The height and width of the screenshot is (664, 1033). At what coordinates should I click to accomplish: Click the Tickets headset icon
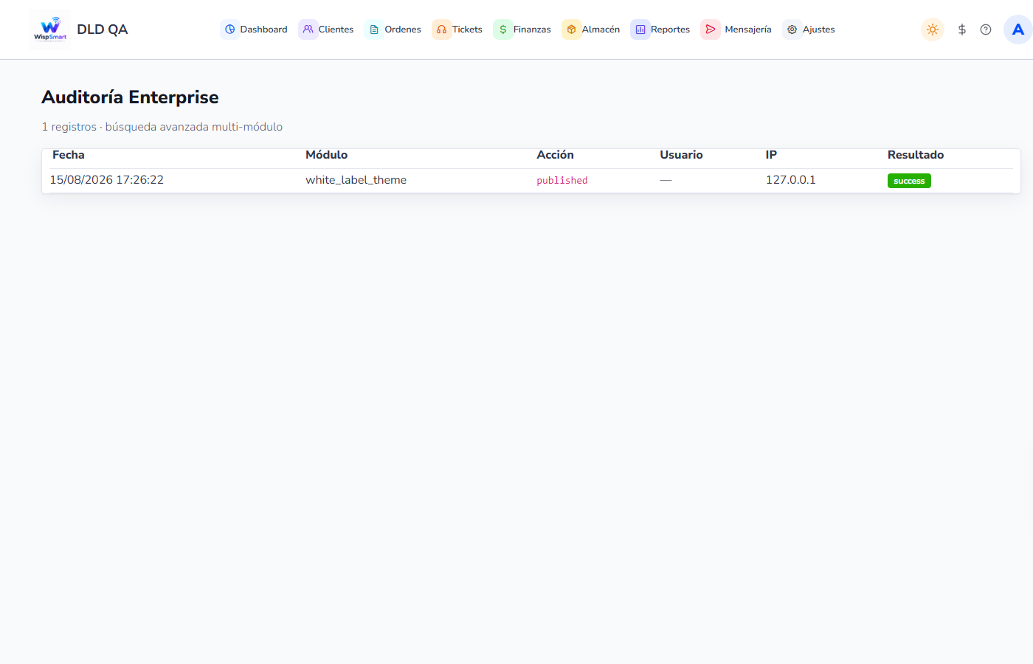pyautogui.click(x=441, y=30)
